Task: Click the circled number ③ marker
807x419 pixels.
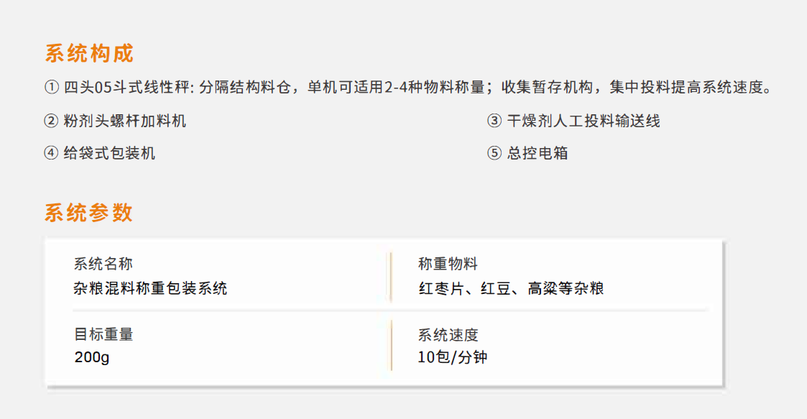Action: (494, 121)
